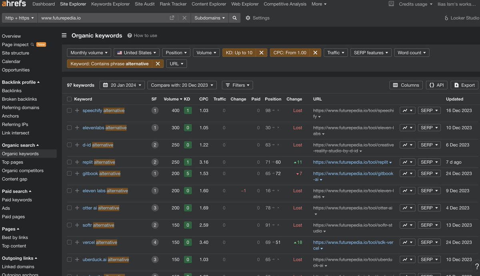Open the chart icon for elevenlabs alternative
The width and height of the screenshot is (480, 276).
[408, 128]
